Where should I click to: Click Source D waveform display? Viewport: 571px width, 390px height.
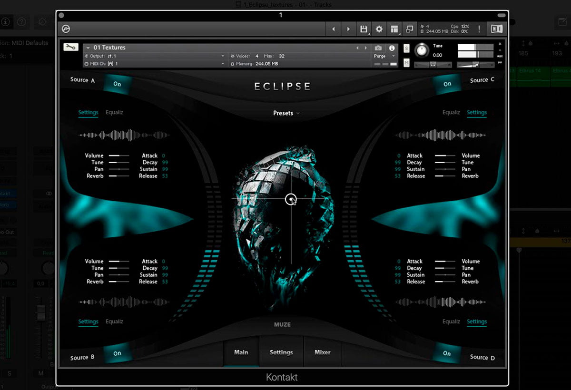click(441, 302)
